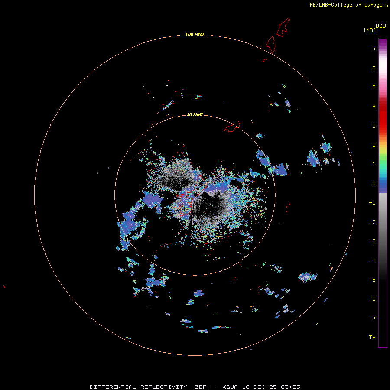Viewport: 390px width, 390px height.
Task: Click the 6 dB value on the color scale
Action: 374,68
